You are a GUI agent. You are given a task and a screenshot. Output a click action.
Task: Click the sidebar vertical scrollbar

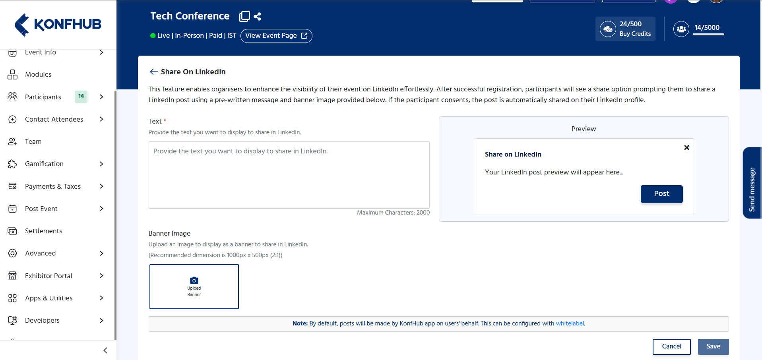click(115, 215)
